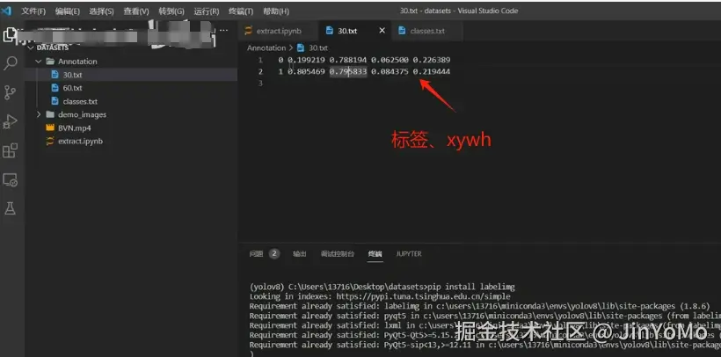Open the 查看(V) menu
Viewport: 721px width, 357px height.
coord(136,11)
